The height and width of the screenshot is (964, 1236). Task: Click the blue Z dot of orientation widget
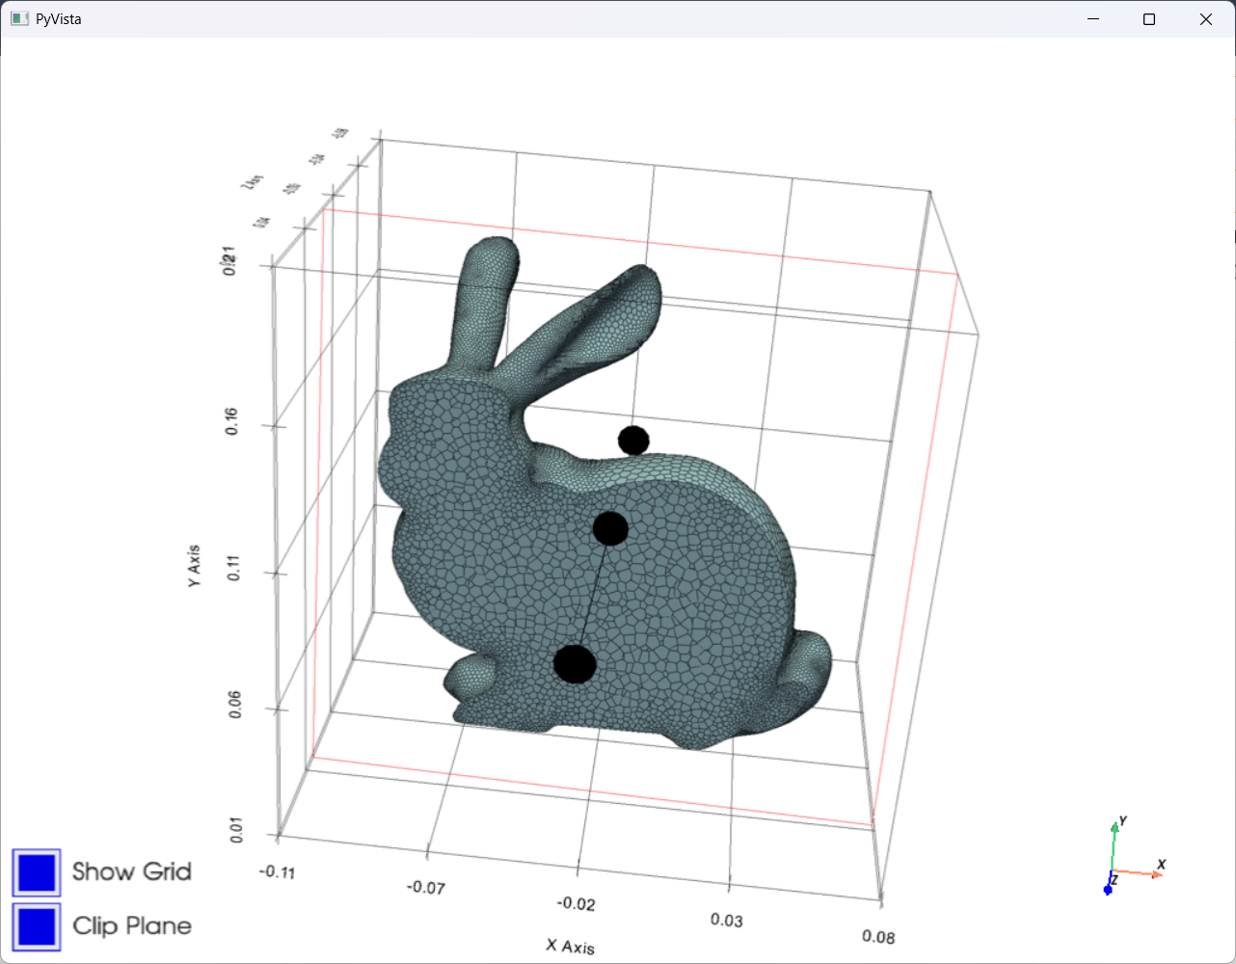(x=1108, y=889)
